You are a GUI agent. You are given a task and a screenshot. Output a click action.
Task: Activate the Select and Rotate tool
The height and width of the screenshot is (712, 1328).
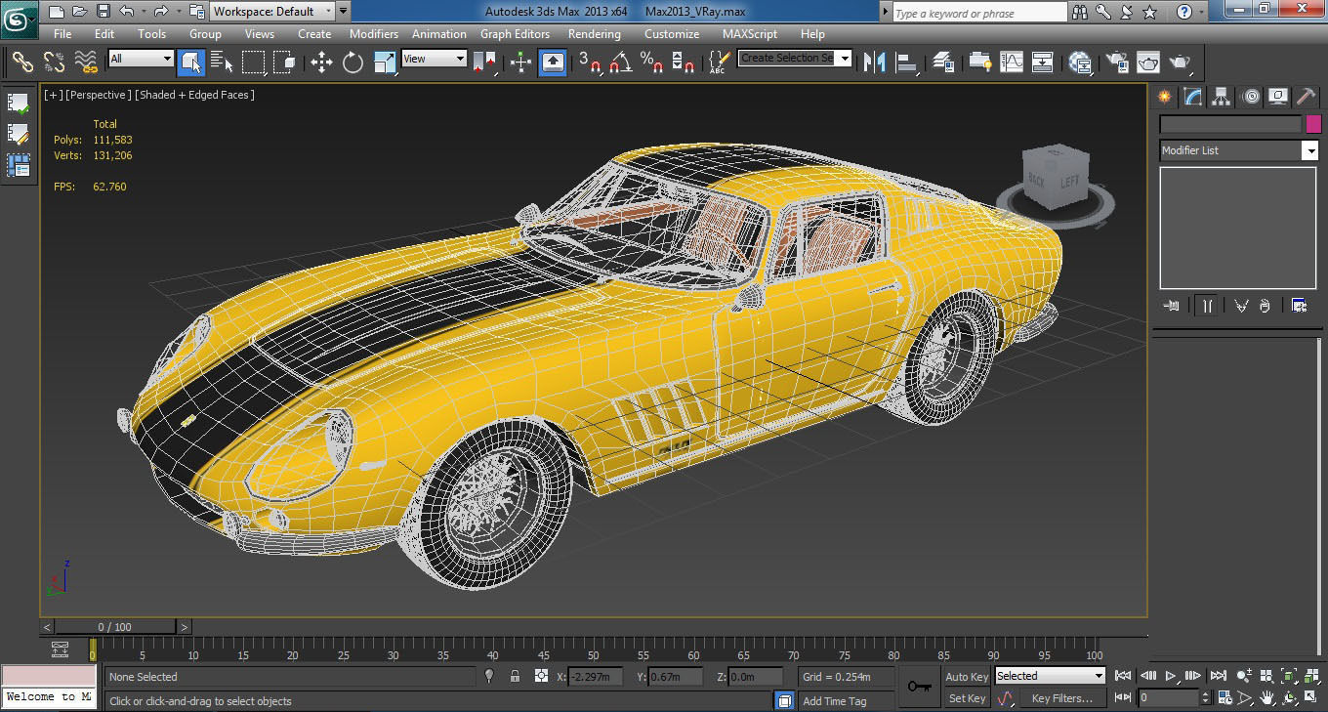click(x=353, y=63)
